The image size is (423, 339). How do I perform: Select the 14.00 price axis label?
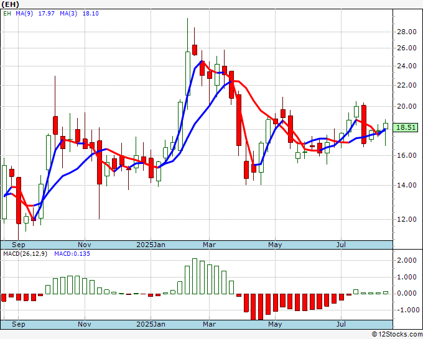pyautogui.click(x=407, y=185)
